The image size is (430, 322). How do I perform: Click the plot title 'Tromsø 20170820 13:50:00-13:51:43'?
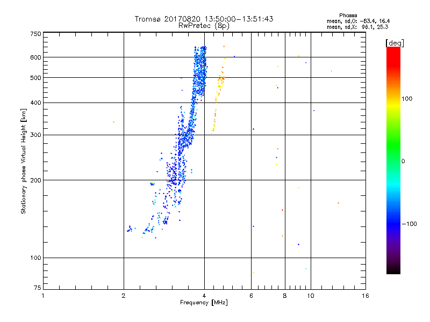tap(204, 19)
